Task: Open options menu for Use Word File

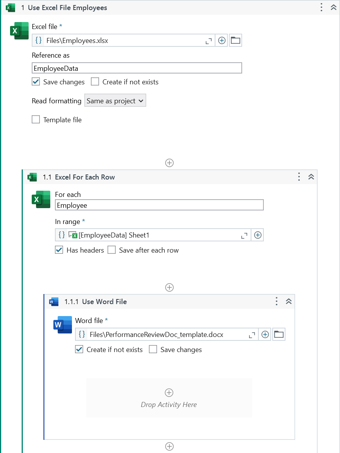Action: click(276, 301)
